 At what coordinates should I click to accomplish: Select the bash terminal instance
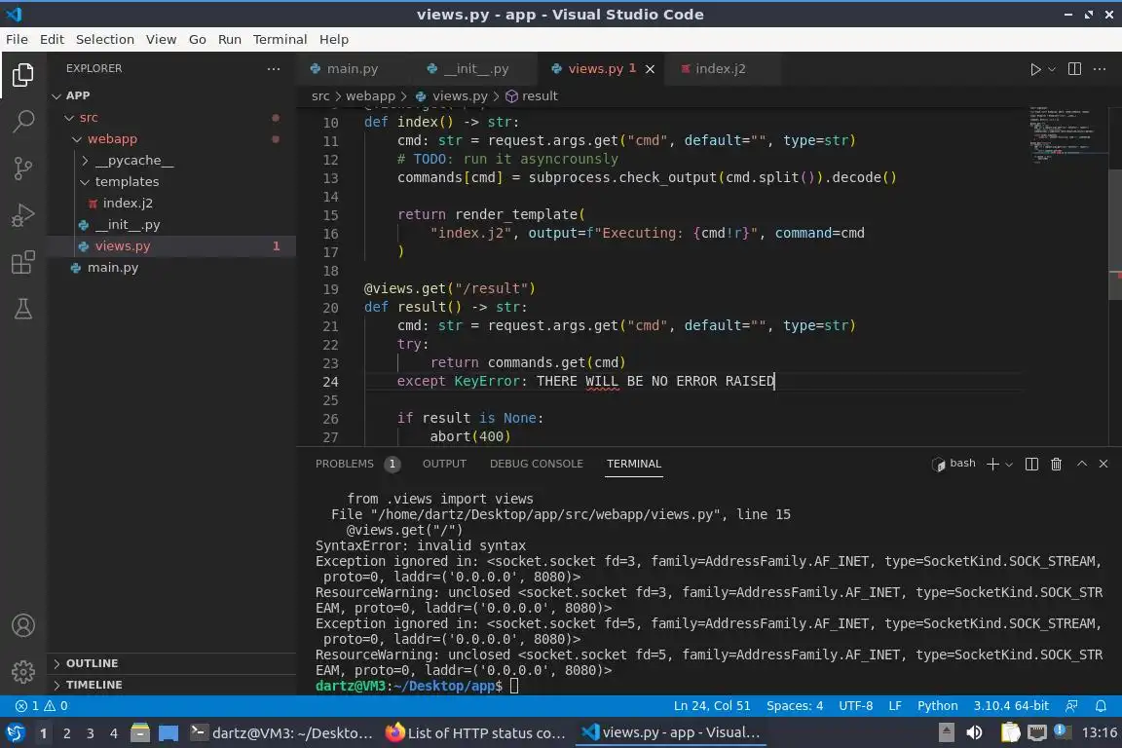click(x=954, y=464)
